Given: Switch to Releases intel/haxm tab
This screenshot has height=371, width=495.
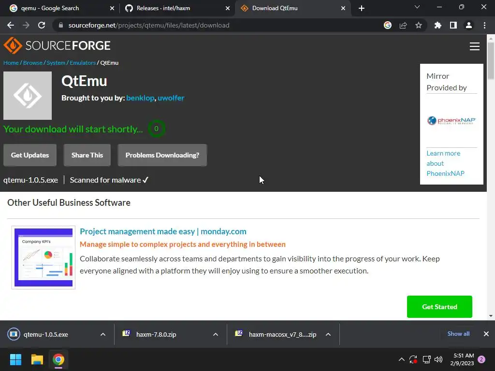Looking at the screenshot, I should (176, 8).
